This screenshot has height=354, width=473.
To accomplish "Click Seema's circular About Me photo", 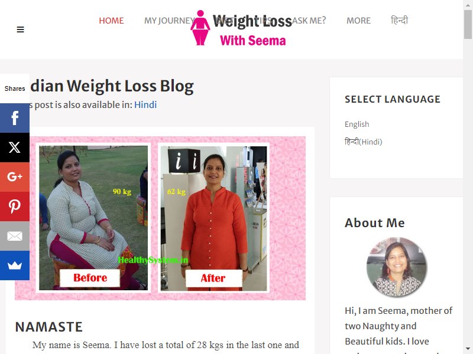I will click(397, 267).
